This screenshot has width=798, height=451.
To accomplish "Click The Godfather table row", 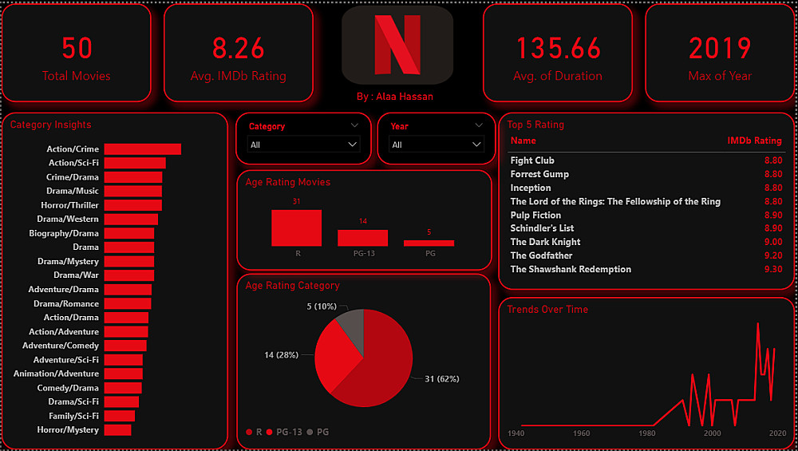I will point(646,255).
